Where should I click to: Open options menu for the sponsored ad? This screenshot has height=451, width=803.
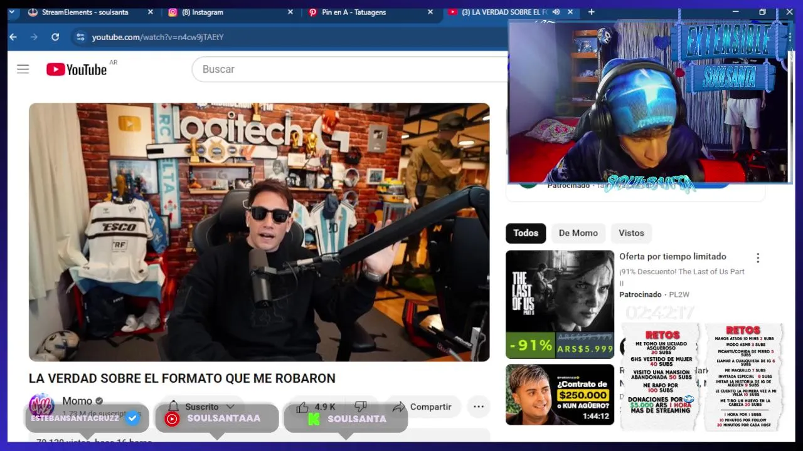point(758,258)
